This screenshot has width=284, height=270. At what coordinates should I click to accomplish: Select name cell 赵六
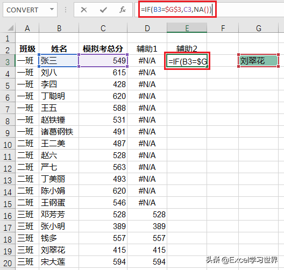(x=59, y=155)
